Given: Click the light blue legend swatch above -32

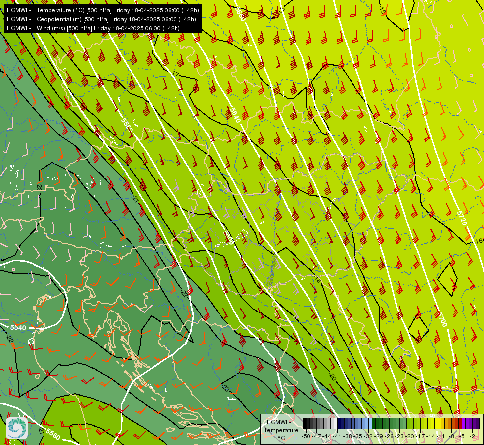Looking at the screenshot, I should click(x=370, y=423).
